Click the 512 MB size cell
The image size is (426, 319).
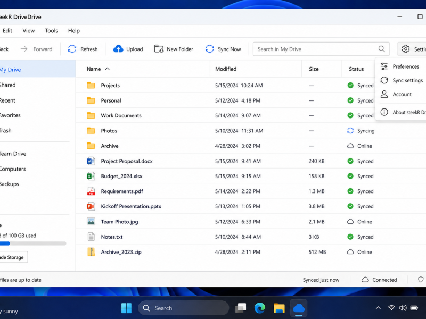pos(317,252)
